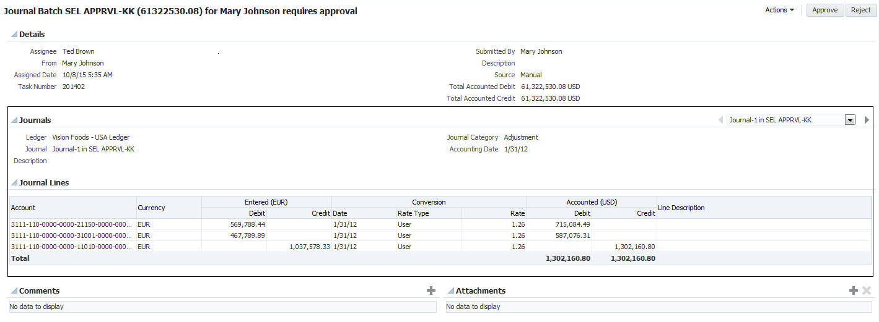The width and height of the screenshot is (879, 322).
Task: Go to next journal arrow
Action: click(867, 120)
